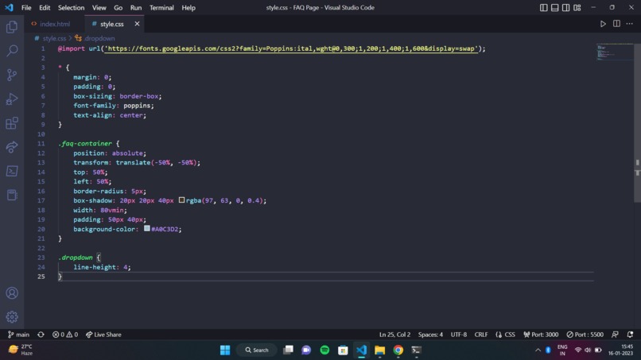The height and width of the screenshot is (360, 641).
Task: Click style.css in the breadcrumb
Action: pos(54,38)
